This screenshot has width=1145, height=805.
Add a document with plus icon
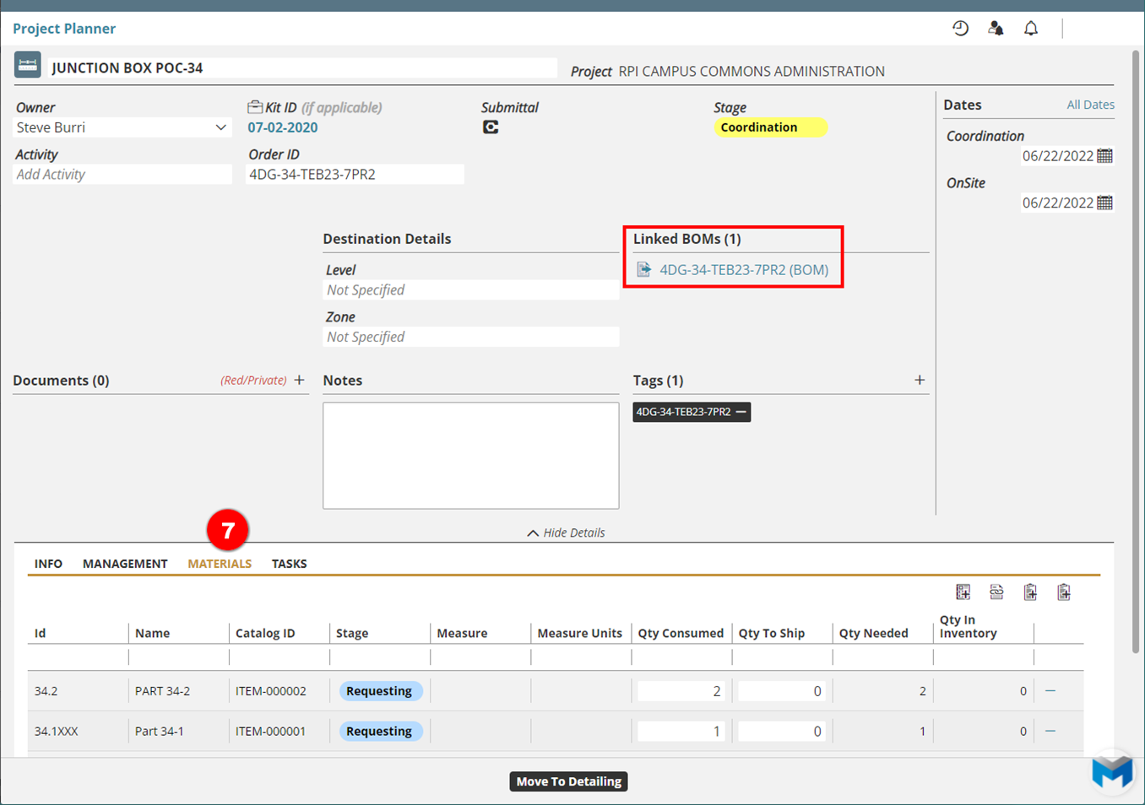[299, 381]
